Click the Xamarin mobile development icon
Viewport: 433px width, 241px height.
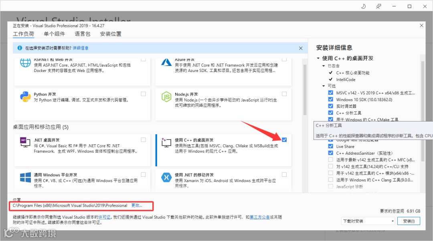point(166,177)
